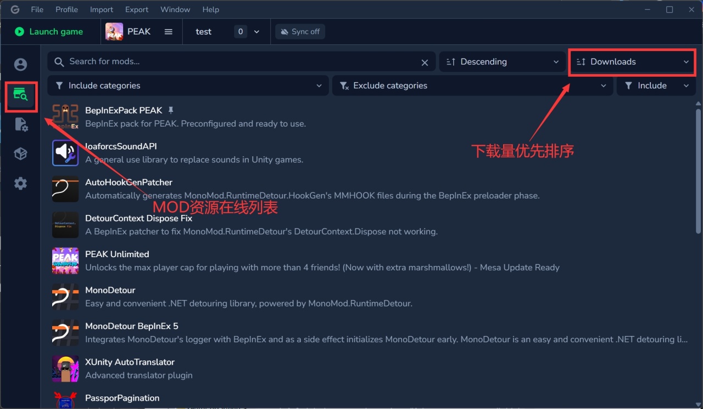
Task: Open settings via the sidebar gear icon
Action: pos(20,184)
